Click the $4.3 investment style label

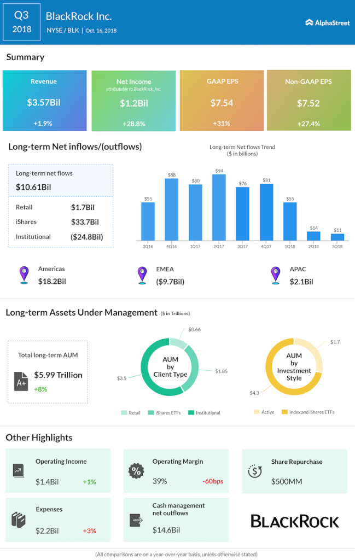[254, 393]
